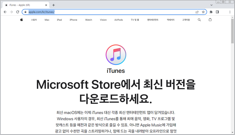
Task: Click the scrollbar down arrow
Action: (x=232, y=132)
